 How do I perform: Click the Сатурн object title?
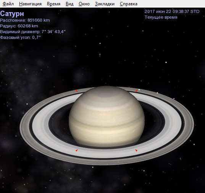[12, 14]
